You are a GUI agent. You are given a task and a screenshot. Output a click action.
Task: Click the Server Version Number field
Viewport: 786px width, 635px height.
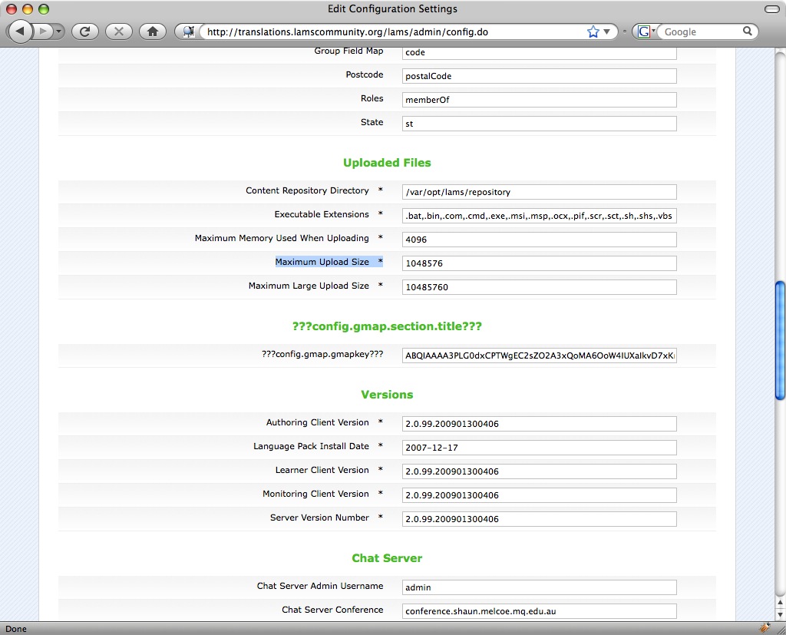point(539,519)
